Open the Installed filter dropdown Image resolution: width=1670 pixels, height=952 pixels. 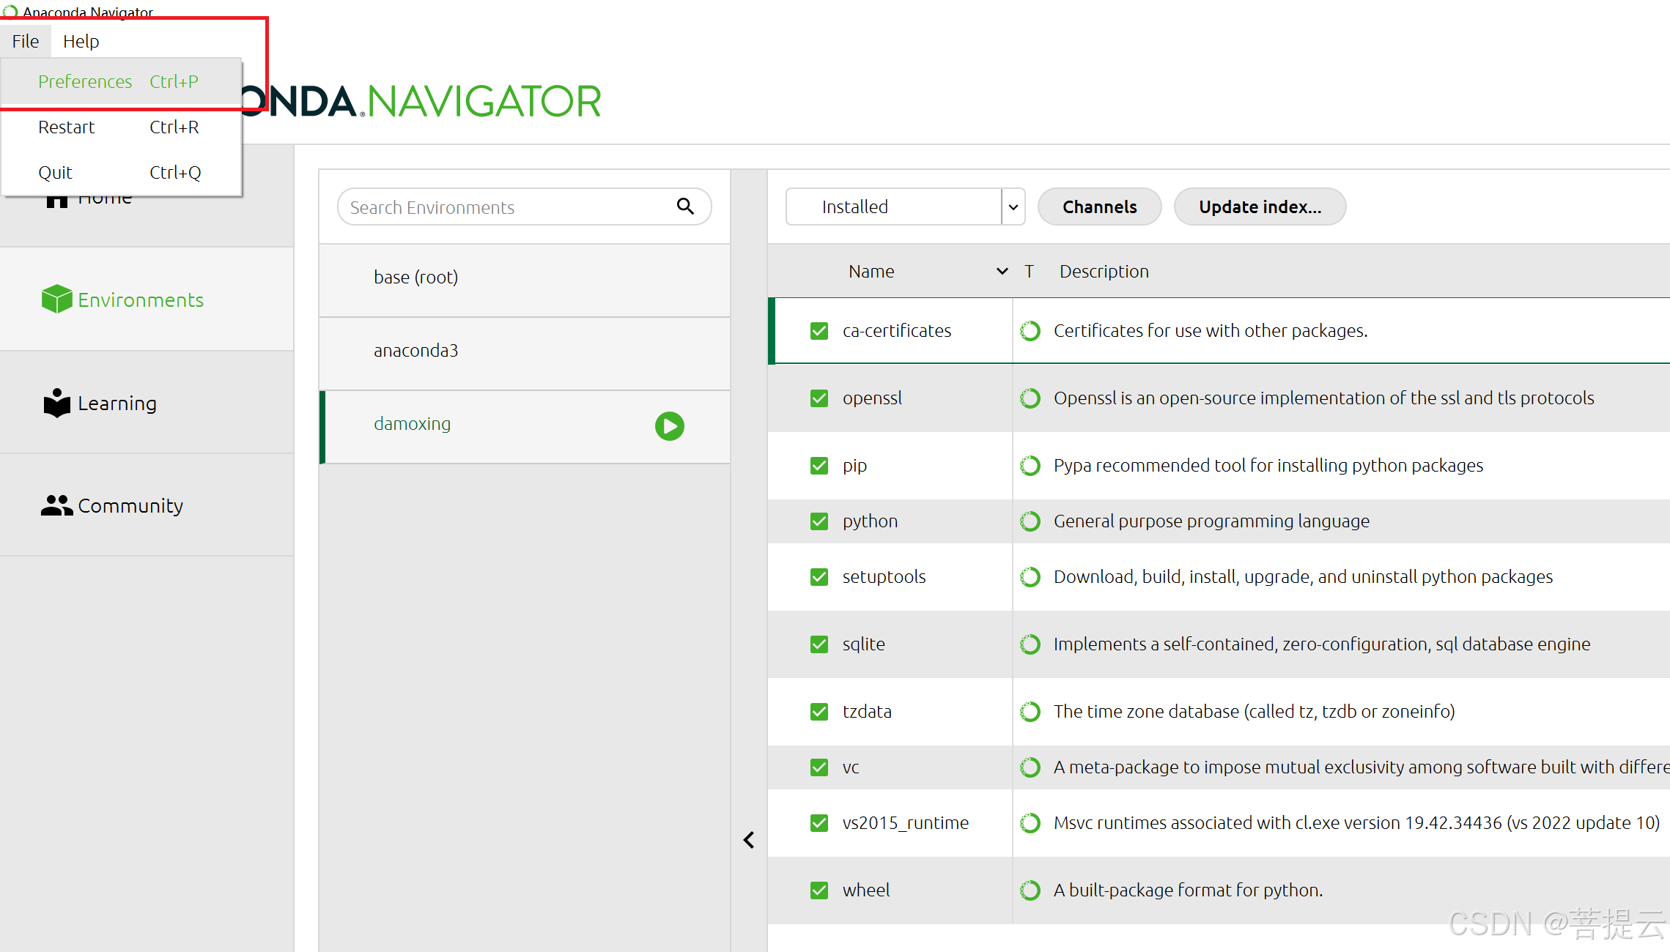tap(1013, 207)
